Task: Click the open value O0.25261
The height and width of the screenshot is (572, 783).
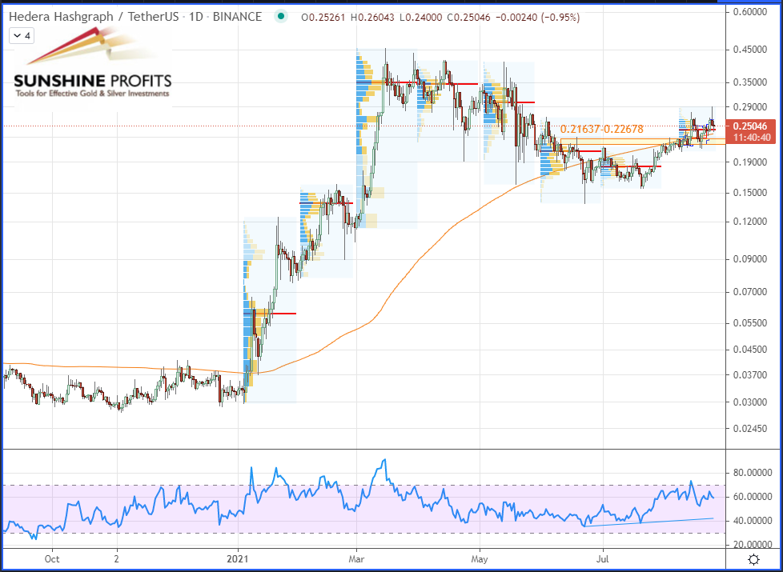Action: click(x=323, y=18)
